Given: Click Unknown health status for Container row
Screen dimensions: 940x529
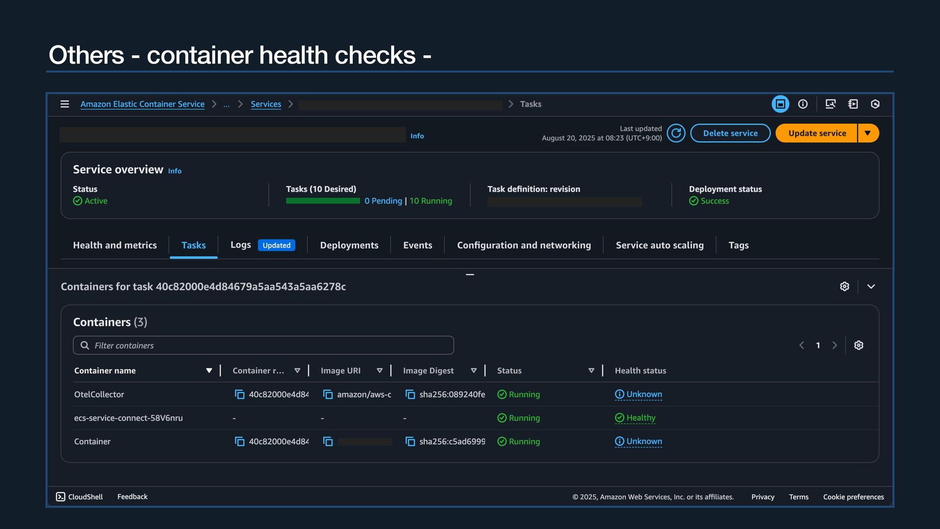Looking at the screenshot, I should pyautogui.click(x=638, y=441).
